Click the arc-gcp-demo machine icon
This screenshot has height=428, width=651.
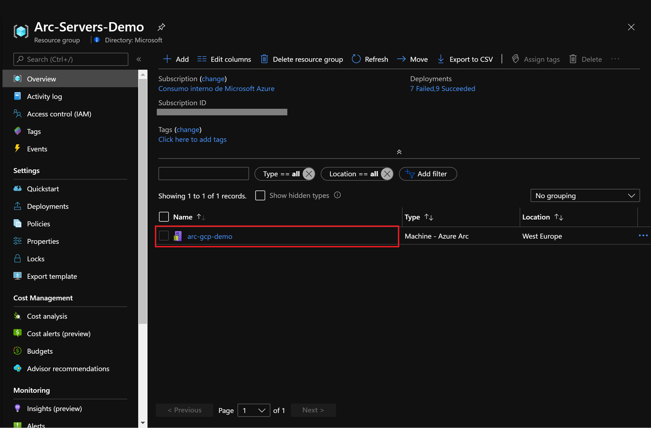[x=178, y=236]
